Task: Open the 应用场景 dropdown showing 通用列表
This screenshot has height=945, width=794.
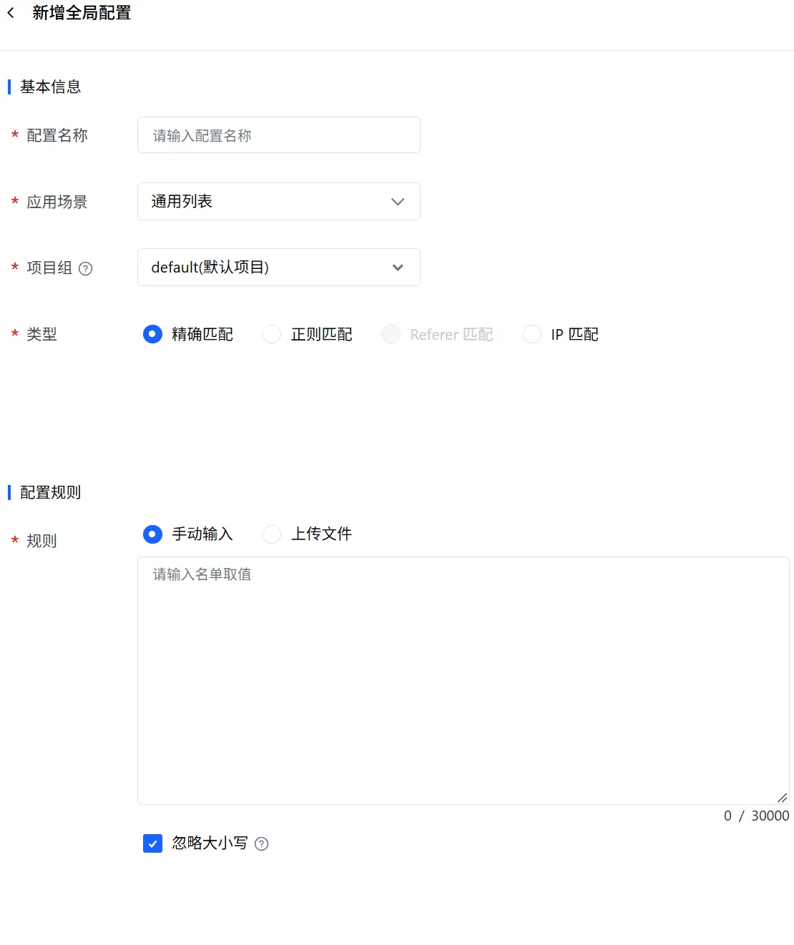Action: (x=279, y=201)
